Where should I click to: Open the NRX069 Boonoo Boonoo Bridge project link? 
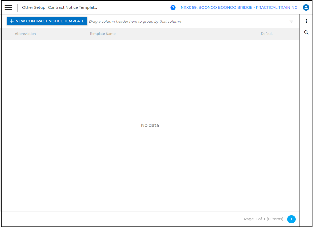tap(239, 7)
